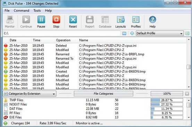Click the NOEXT Files category icon
Image resolution: width=192 pixels, height=127 pixels.
(6, 104)
